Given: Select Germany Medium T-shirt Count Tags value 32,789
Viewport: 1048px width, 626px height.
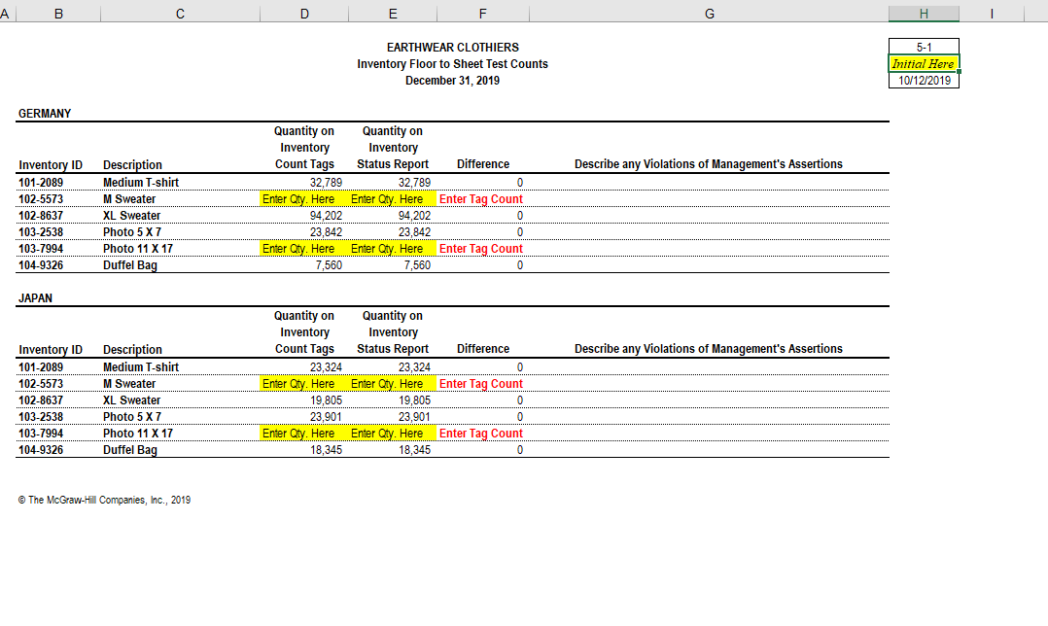Looking at the screenshot, I should pyautogui.click(x=327, y=183).
